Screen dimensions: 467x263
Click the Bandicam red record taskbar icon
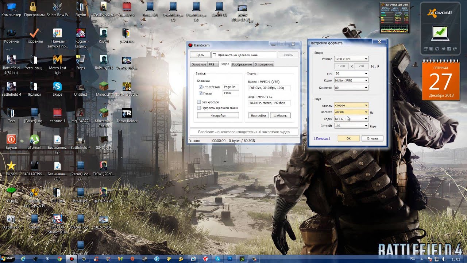72,259
